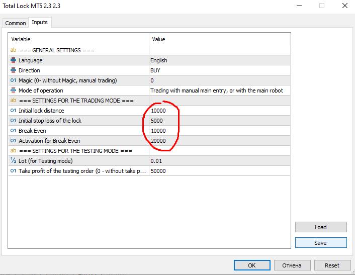This screenshot has height=275, width=355.
Task: Click the integer icon beside Break Even
Action: 14,131
